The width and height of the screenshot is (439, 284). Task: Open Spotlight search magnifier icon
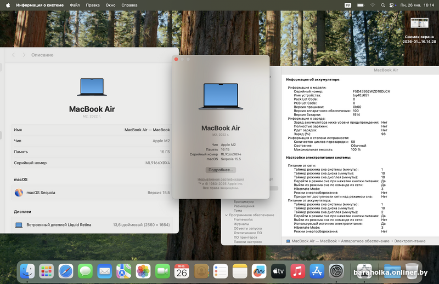384,4
